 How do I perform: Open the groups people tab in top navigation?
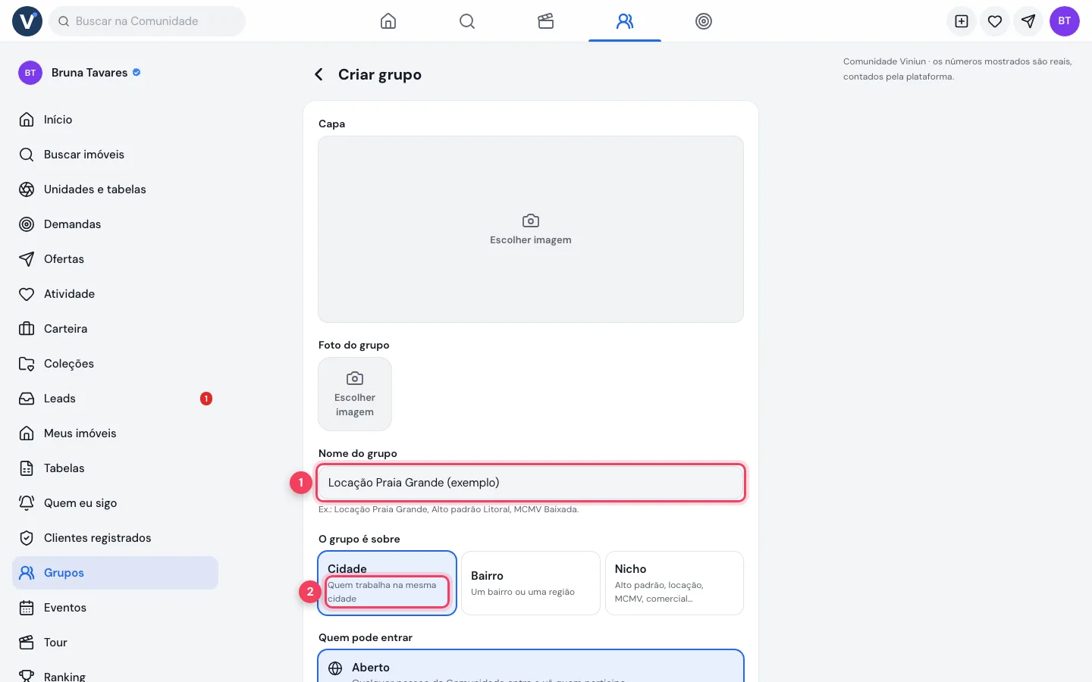pyautogui.click(x=625, y=21)
